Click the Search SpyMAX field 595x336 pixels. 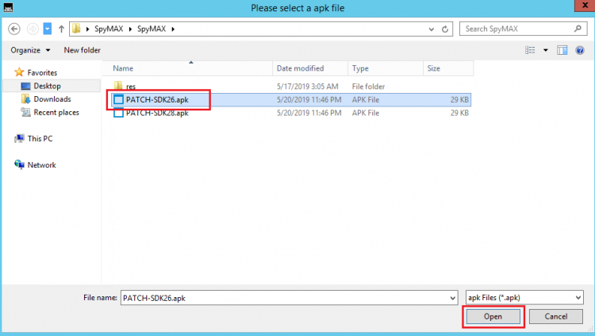click(520, 29)
